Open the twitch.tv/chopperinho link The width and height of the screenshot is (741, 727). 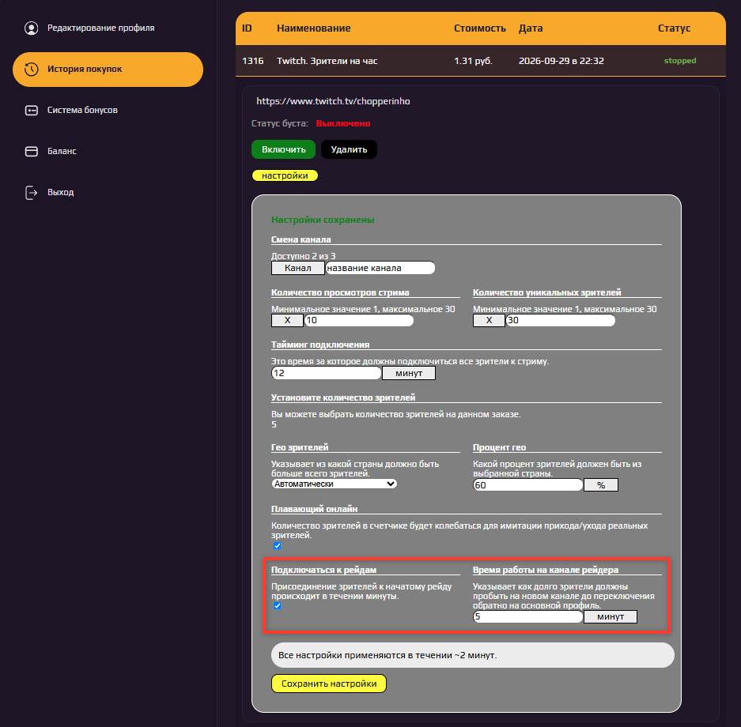(333, 101)
